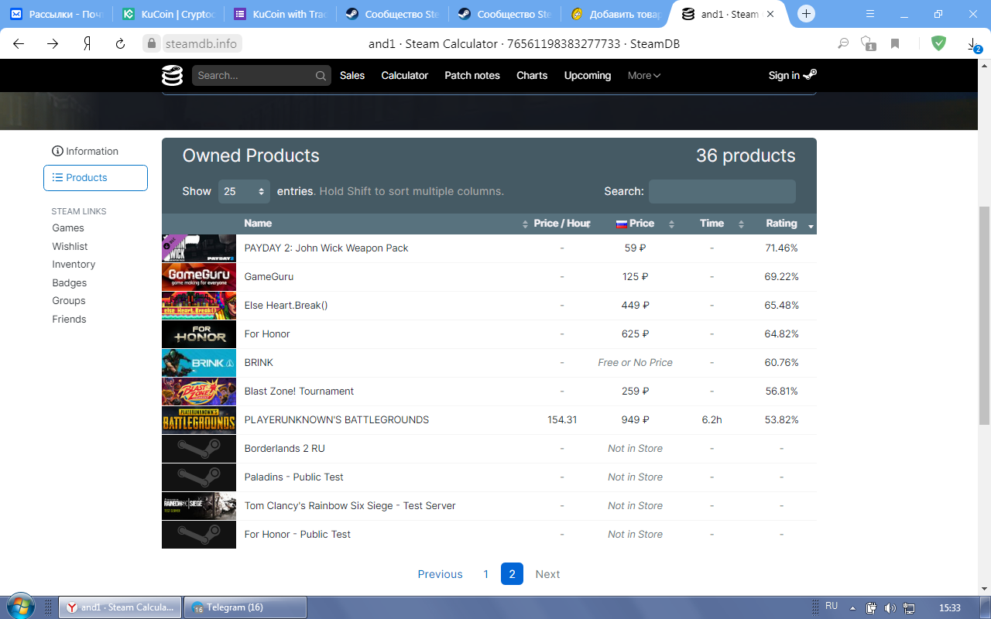Expand the More menu in SteamDB navbar
This screenshot has width=991, height=619.
pyautogui.click(x=644, y=75)
